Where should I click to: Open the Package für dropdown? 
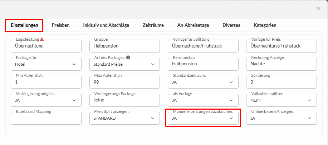(46, 64)
